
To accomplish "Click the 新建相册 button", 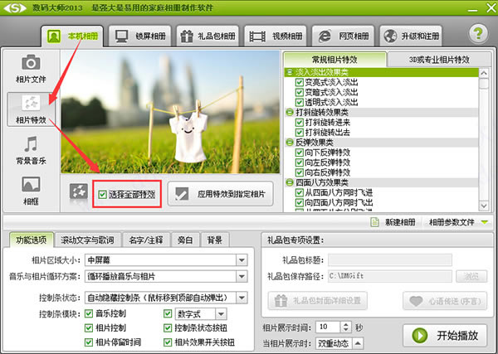I will [398, 222].
